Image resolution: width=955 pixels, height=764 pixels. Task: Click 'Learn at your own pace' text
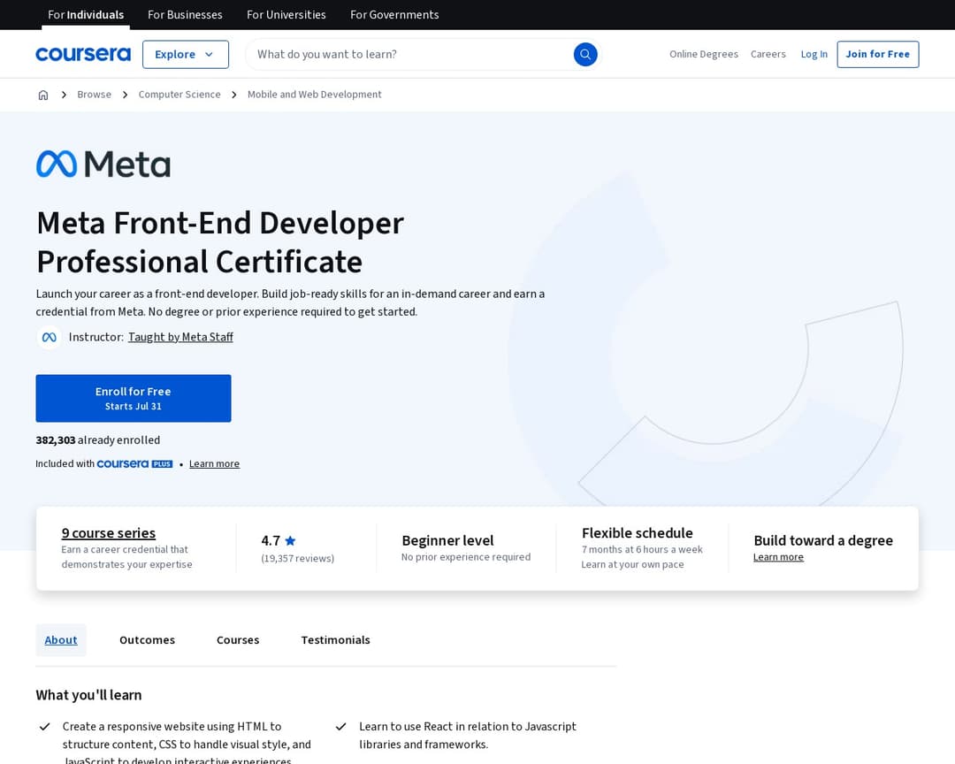[632, 565]
